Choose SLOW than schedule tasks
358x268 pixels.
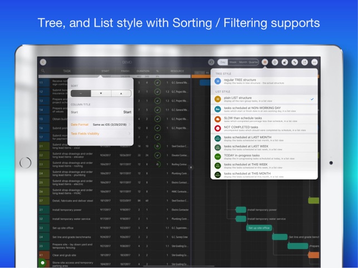(264, 119)
